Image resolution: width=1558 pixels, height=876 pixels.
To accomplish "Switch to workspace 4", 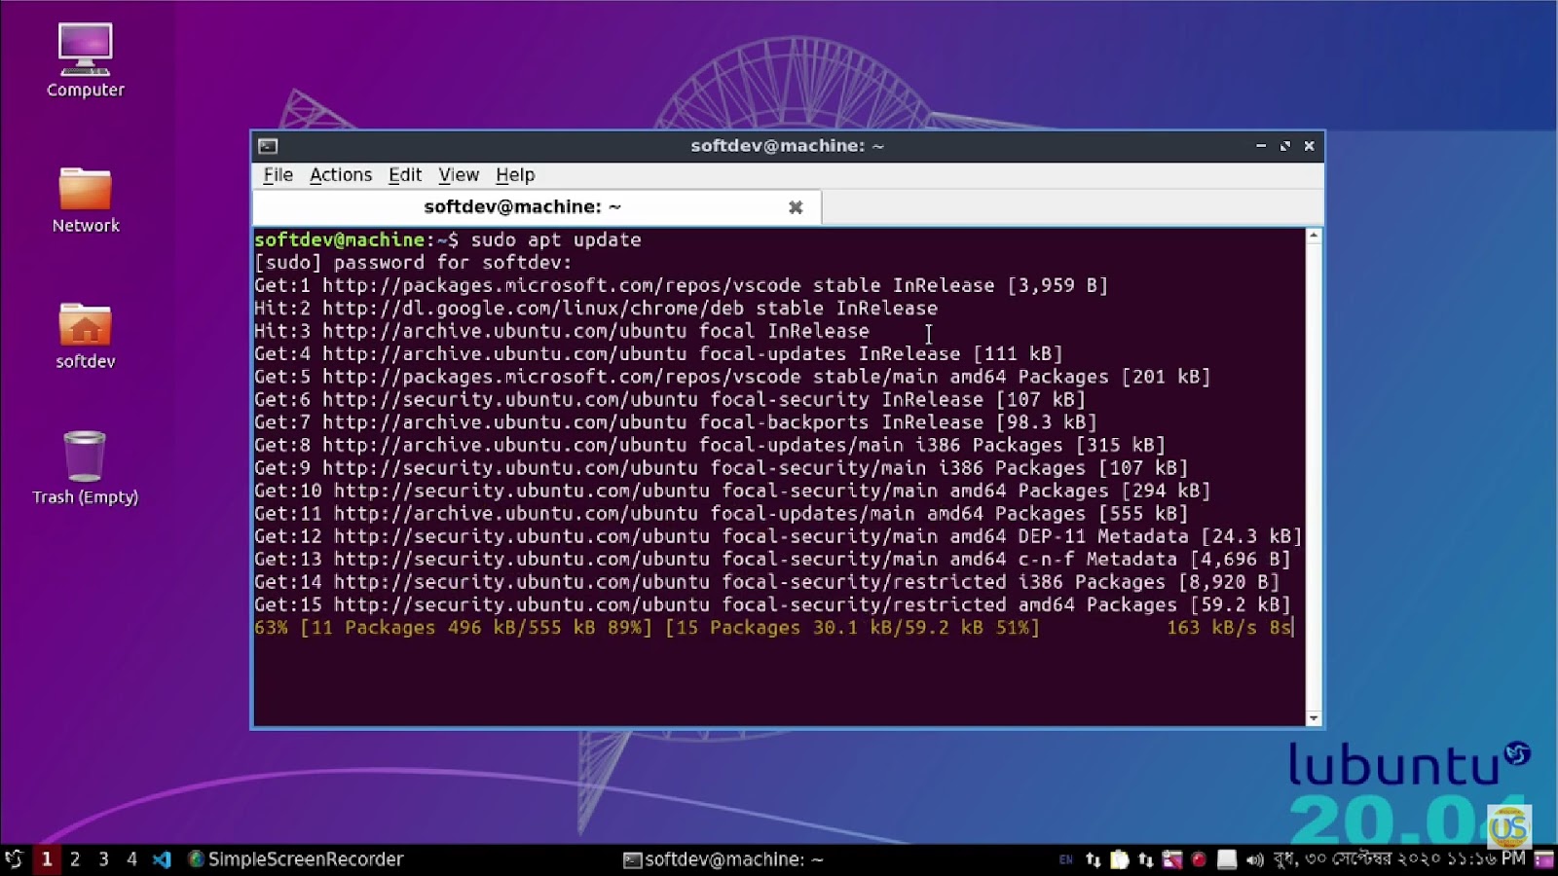I will [131, 858].
